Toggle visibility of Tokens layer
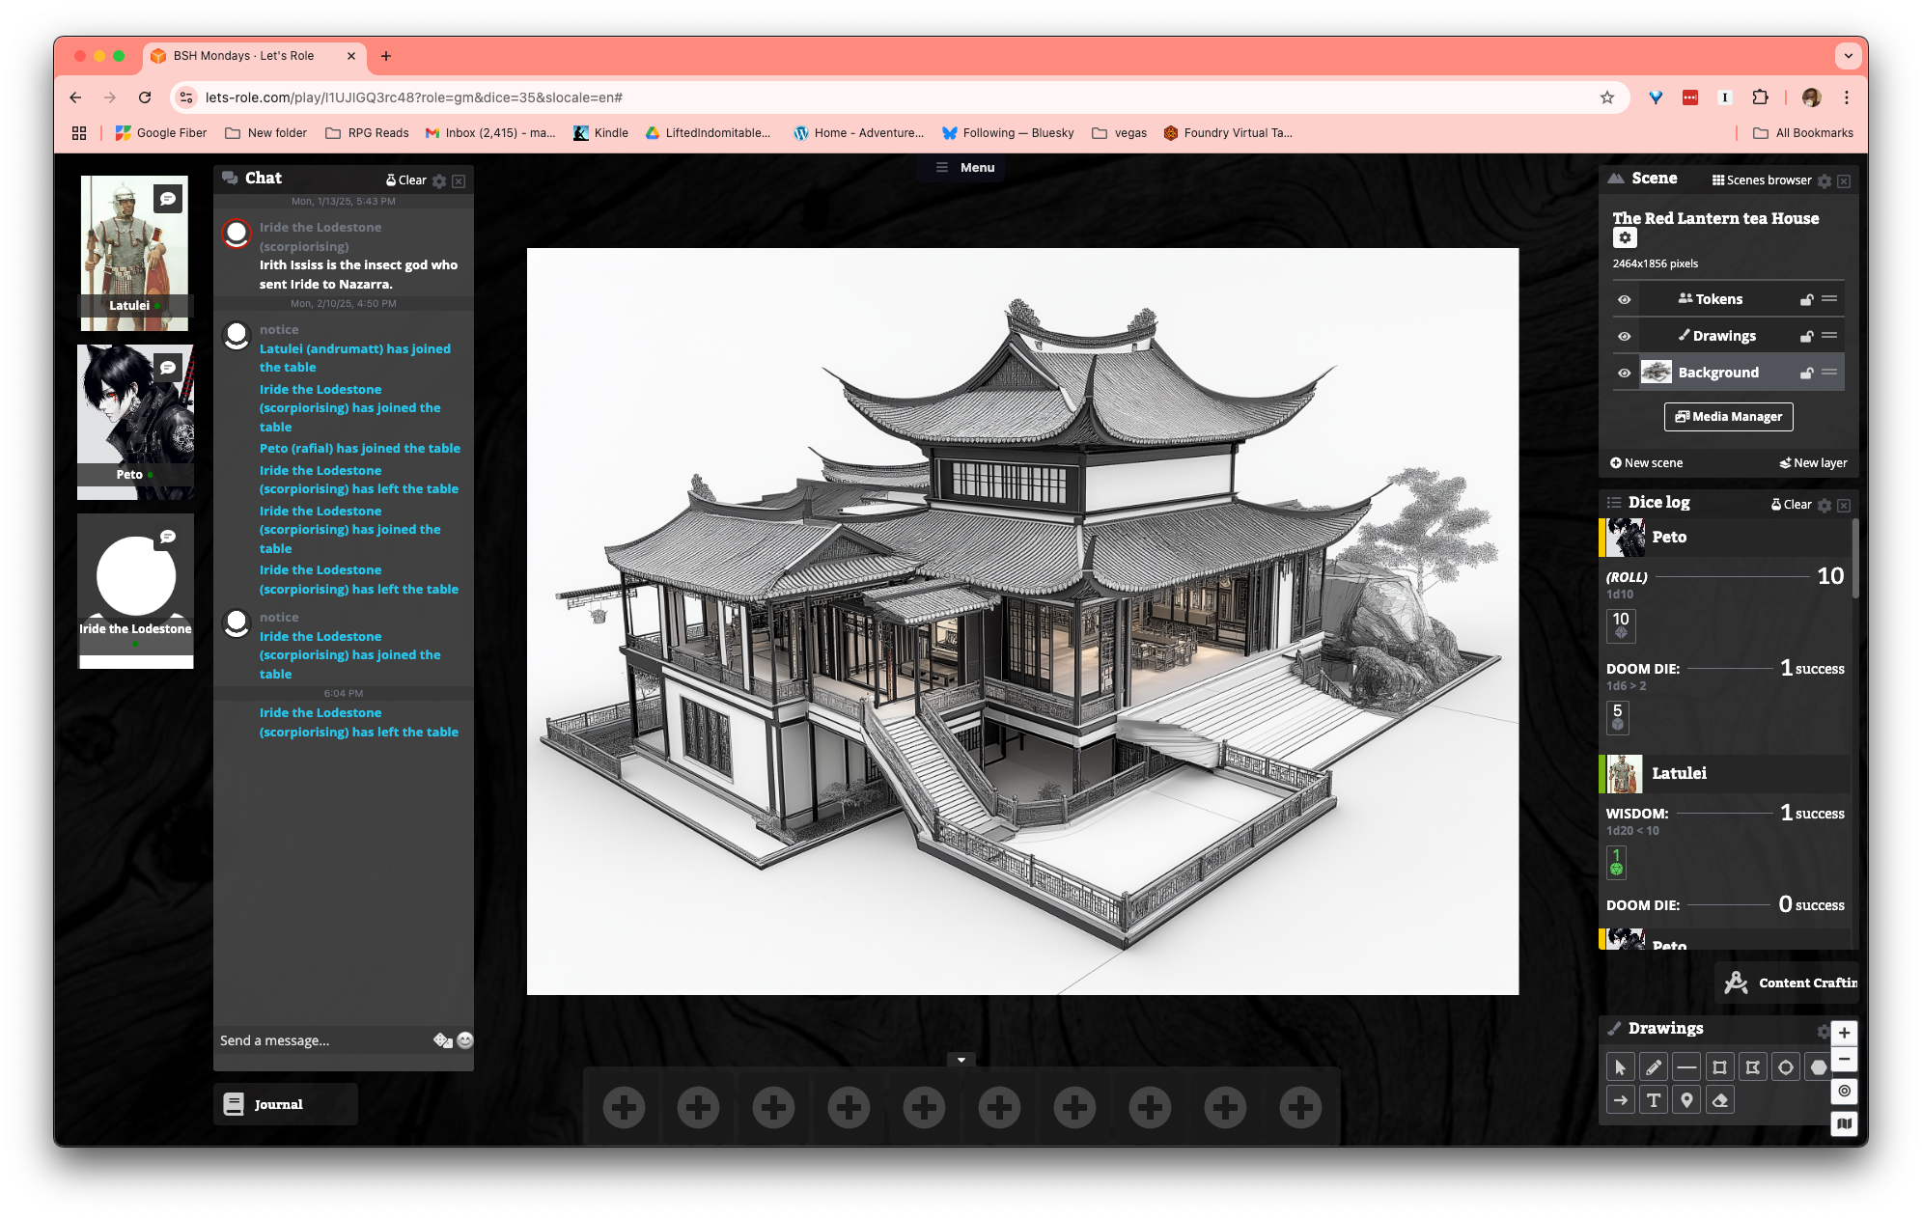This screenshot has height=1218, width=1922. click(1625, 300)
